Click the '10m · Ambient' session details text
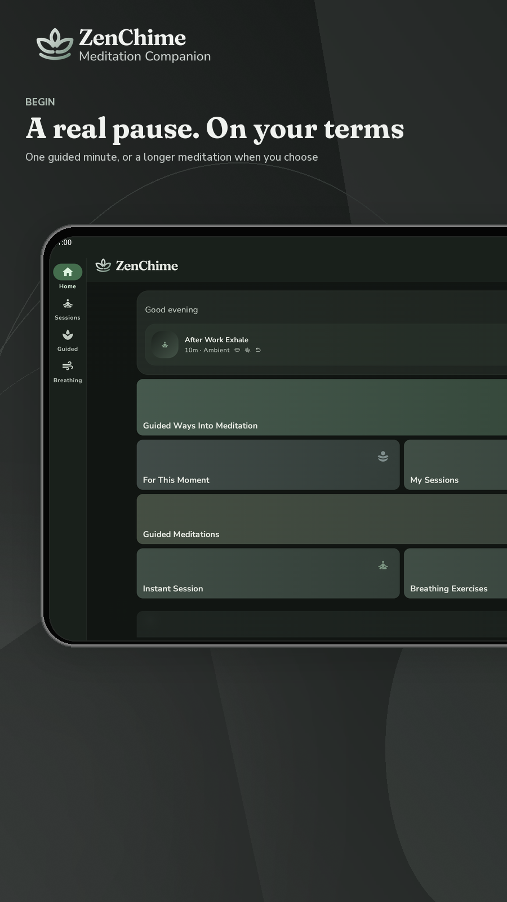Screen dimensions: 507x902 click(207, 350)
